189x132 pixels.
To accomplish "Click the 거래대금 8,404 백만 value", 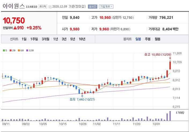I will coord(170,29).
